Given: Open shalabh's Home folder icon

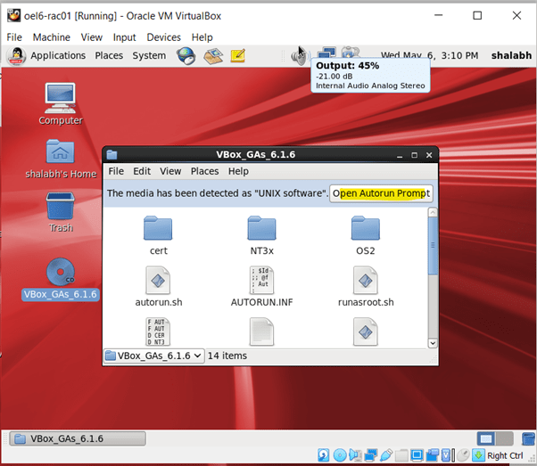Looking at the screenshot, I should click(60, 152).
